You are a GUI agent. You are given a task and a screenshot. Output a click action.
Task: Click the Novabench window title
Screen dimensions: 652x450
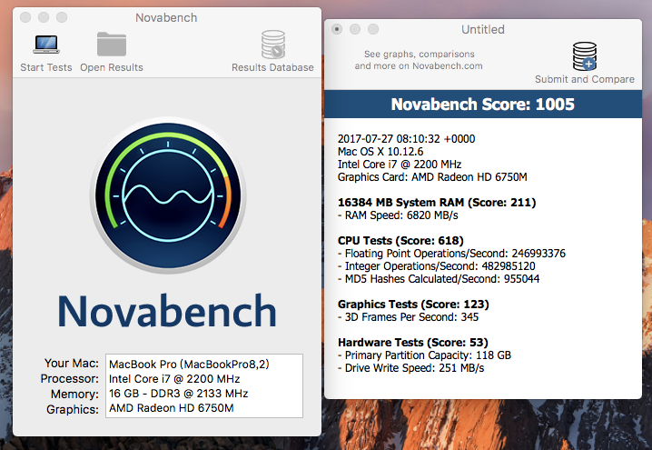[x=166, y=17]
